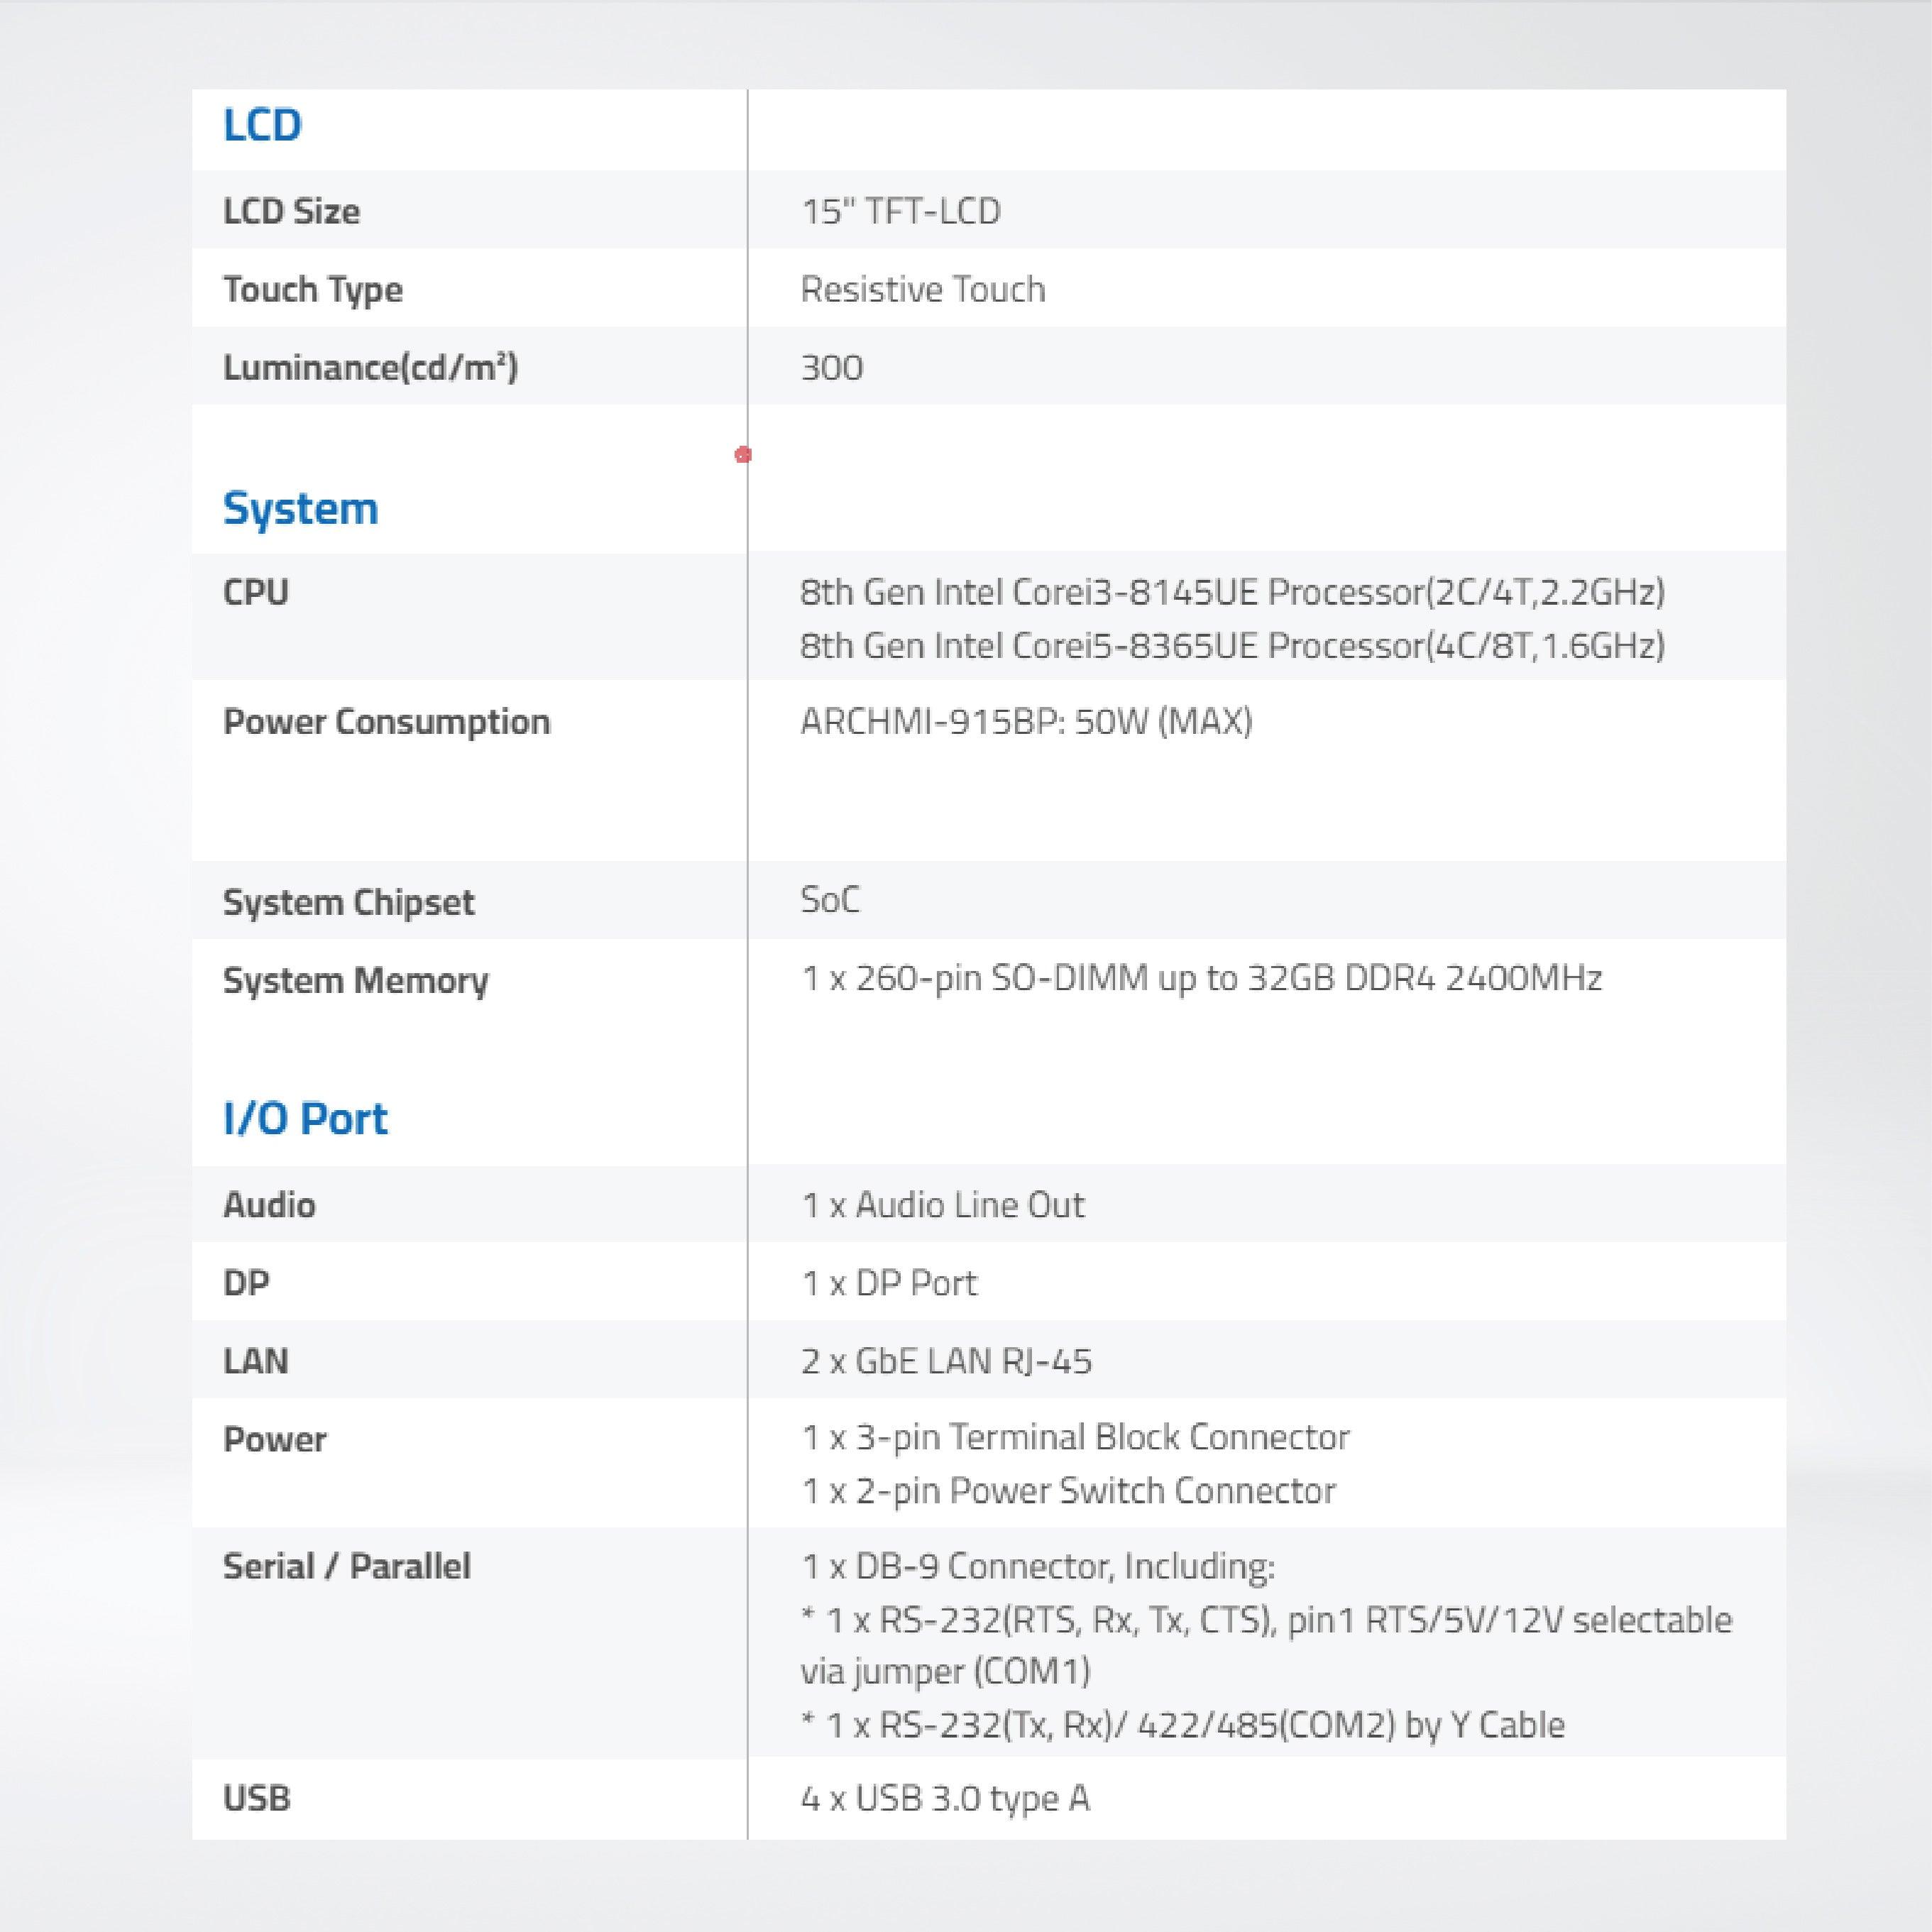
Task: Click the System section heading
Action: pos(300,509)
